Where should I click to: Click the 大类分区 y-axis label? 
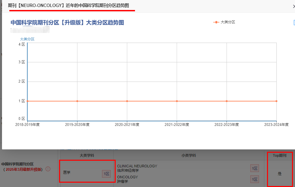(x=27, y=39)
